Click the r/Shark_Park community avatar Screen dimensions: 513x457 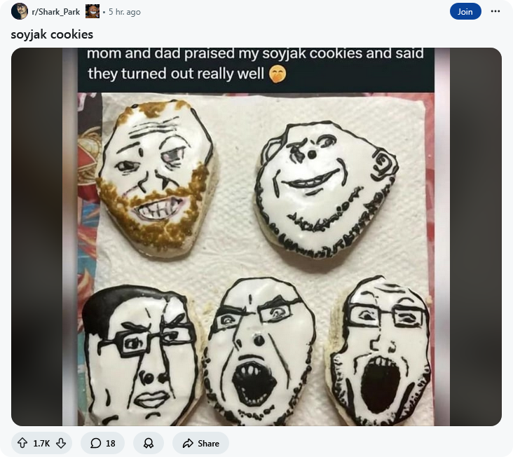tap(20, 11)
